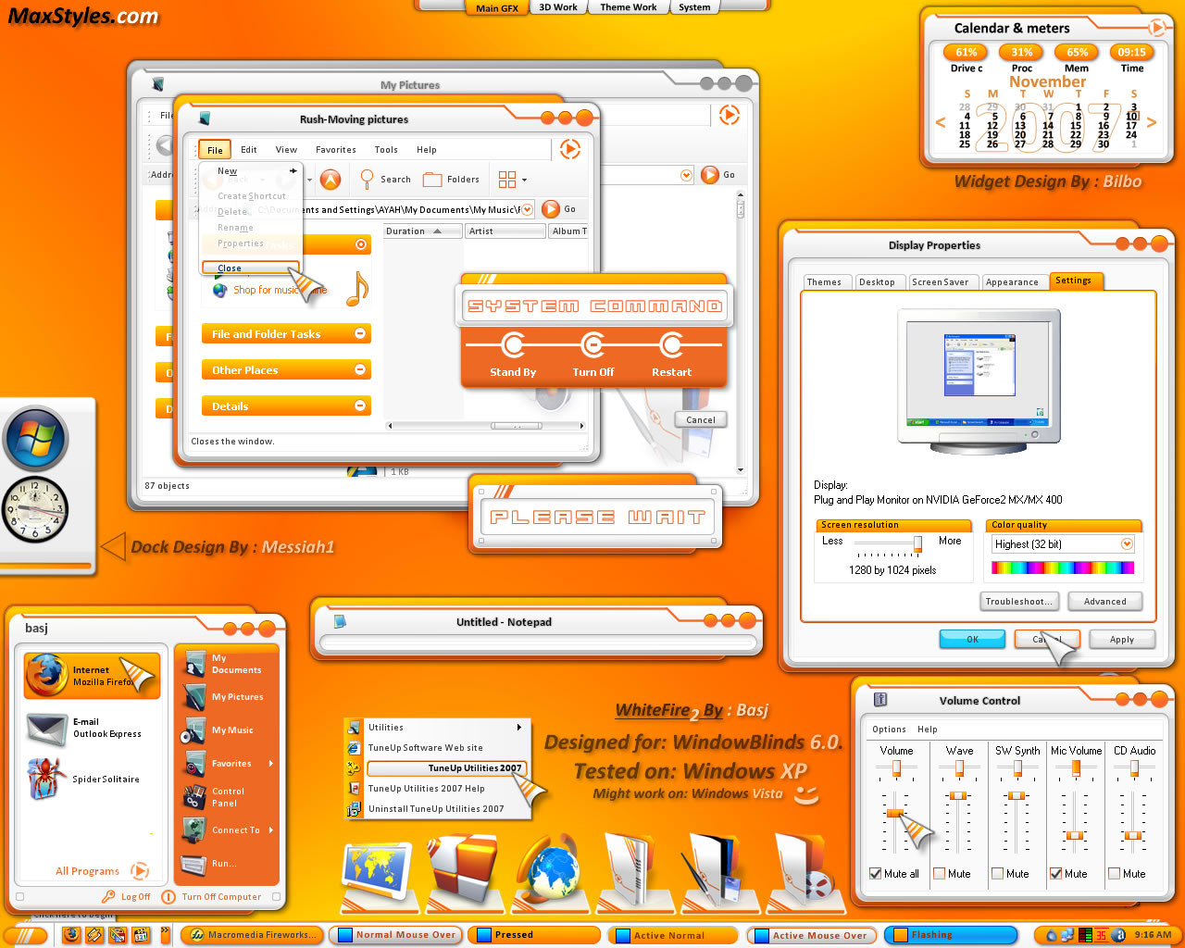Click Apply in Display Properties
The width and height of the screenshot is (1185, 948).
click(x=1121, y=640)
